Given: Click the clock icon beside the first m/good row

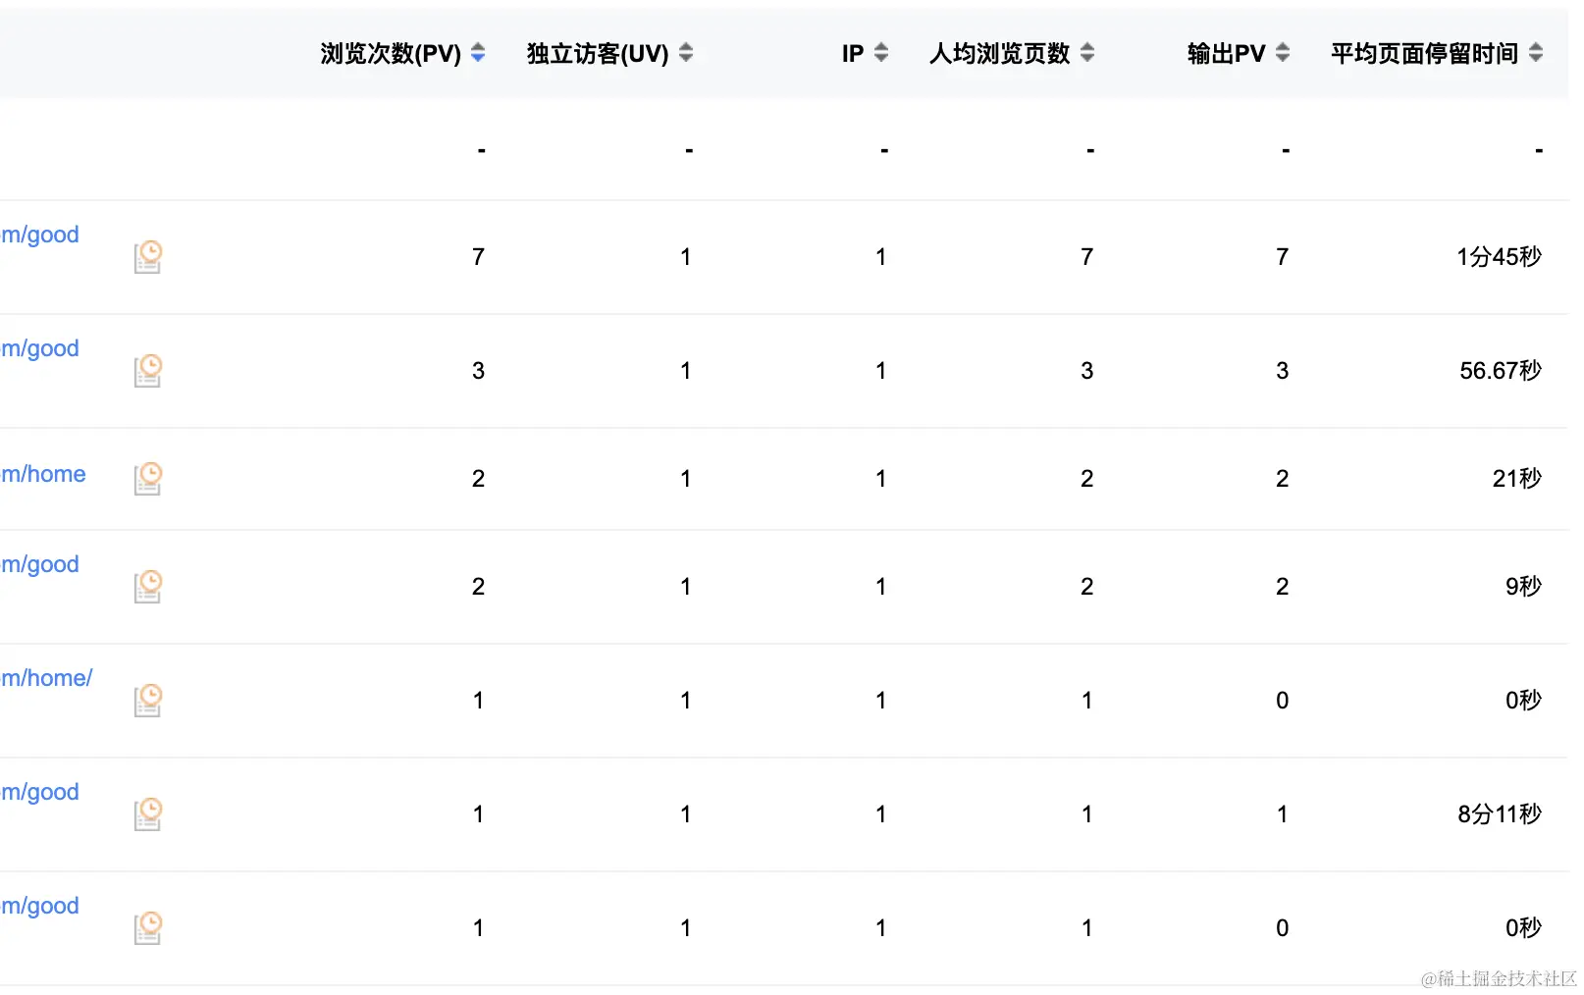Looking at the screenshot, I should tap(147, 256).
